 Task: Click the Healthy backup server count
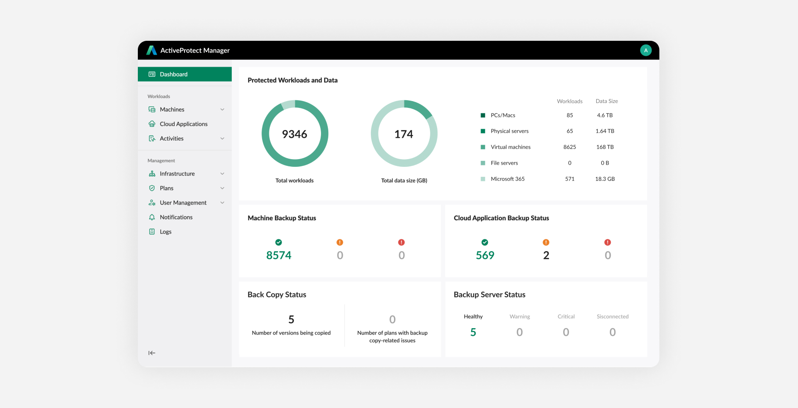pos(473,332)
